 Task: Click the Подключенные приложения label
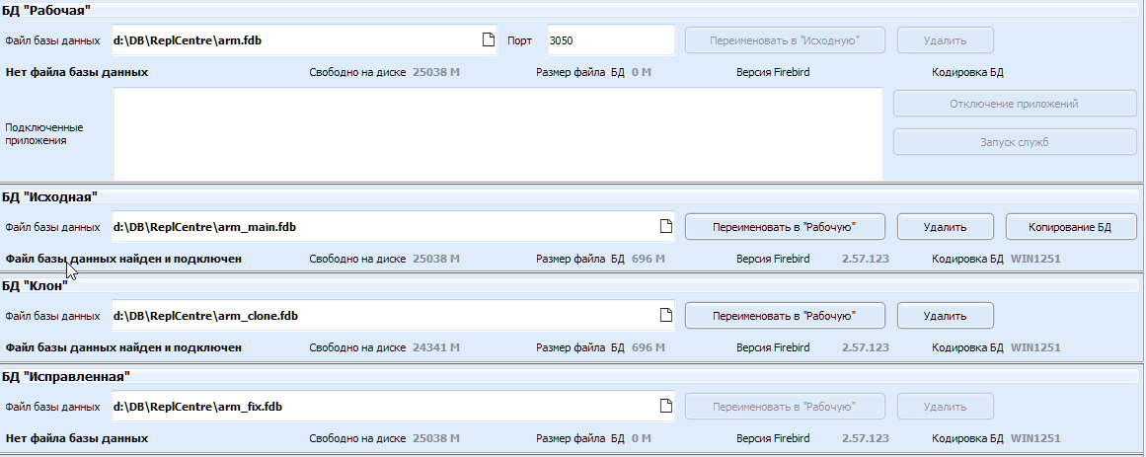[x=43, y=134]
